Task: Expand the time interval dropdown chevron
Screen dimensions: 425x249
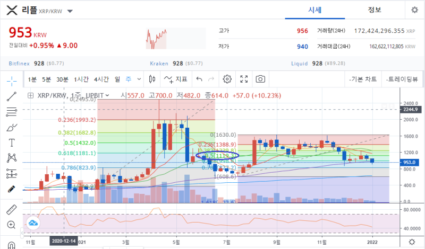Action: tap(139, 79)
